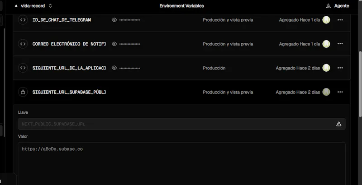This screenshot has width=362, height=185.
Task: Click Agente button in top bar
Action: [338, 6]
